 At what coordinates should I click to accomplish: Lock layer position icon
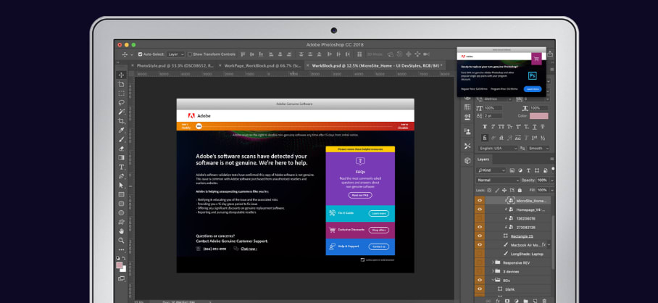point(506,191)
